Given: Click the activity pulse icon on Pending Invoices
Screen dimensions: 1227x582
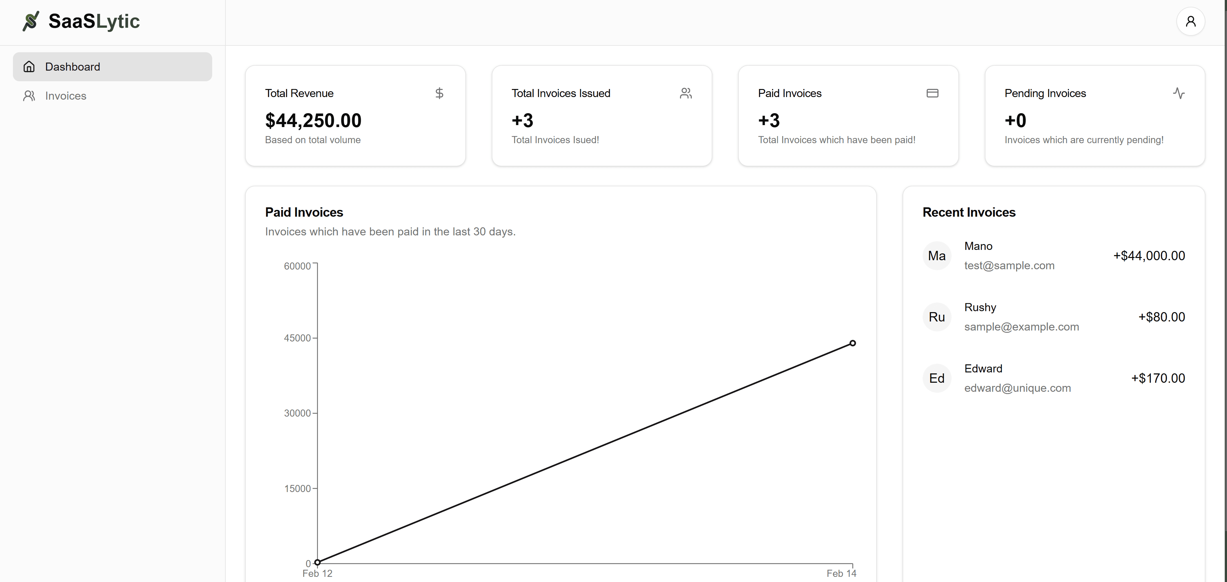Looking at the screenshot, I should click(1179, 94).
